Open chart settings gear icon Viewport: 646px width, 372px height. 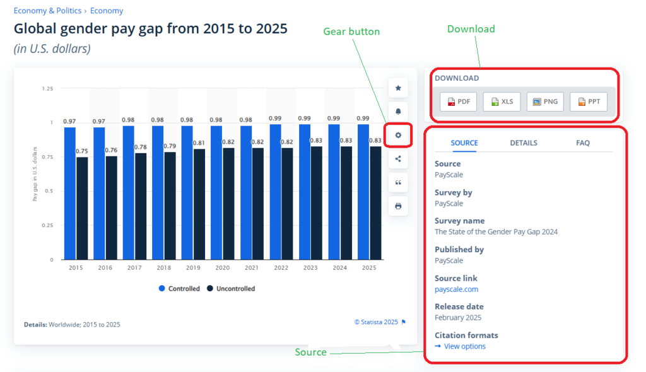point(398,135)
